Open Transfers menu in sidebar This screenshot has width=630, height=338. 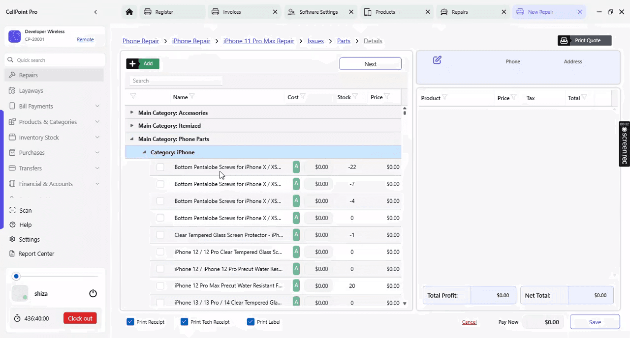point(54,168)
